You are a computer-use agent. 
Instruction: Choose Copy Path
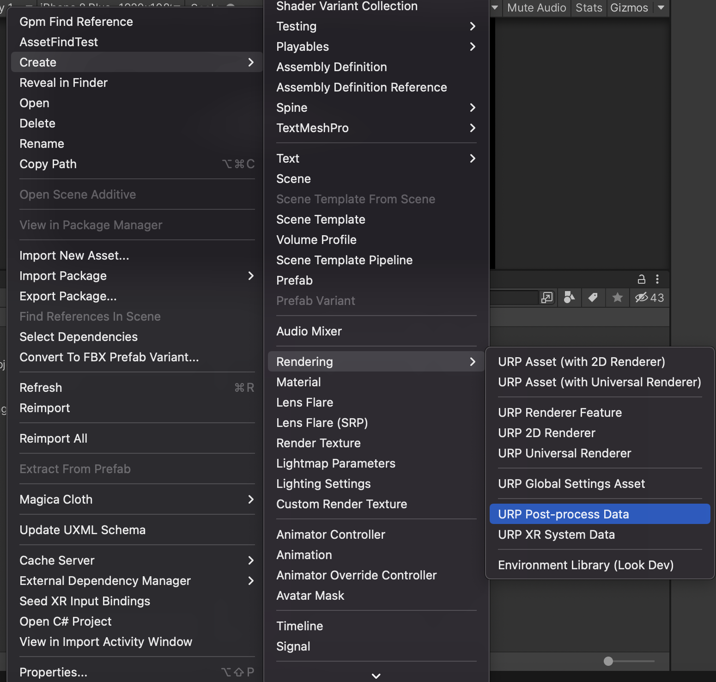pos(137,164)
